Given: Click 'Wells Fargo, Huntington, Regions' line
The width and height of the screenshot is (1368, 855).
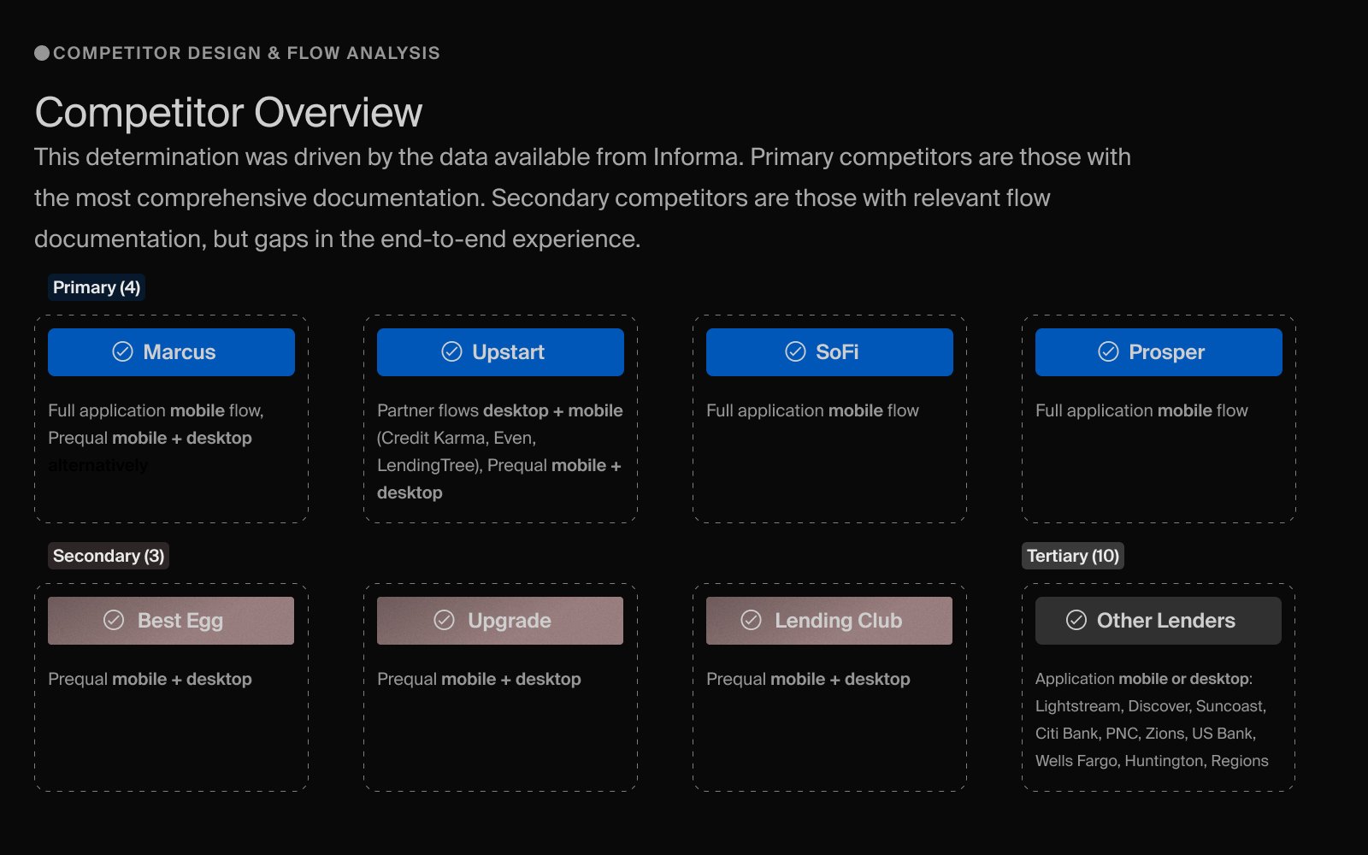Looking at the screenshot, I should [x=1152, y=761].
